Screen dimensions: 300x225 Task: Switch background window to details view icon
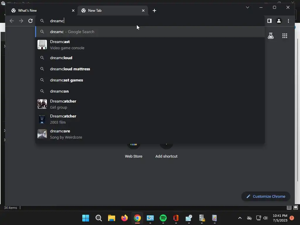(289, 208)
